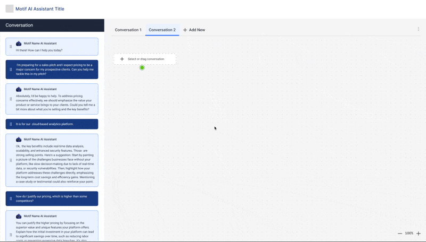The width and height of the screenshot is (426, 242).
Task: Click drag handle on sales pitch message
Action: coord(11,70)
